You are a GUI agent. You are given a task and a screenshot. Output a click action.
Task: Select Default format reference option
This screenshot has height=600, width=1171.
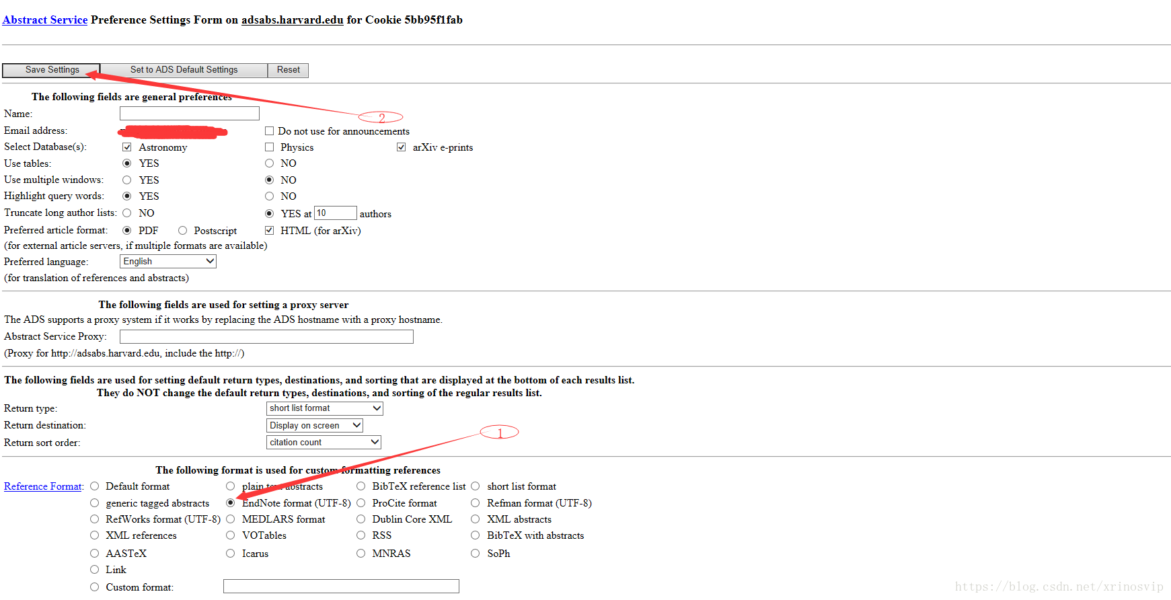click(94, 486)
